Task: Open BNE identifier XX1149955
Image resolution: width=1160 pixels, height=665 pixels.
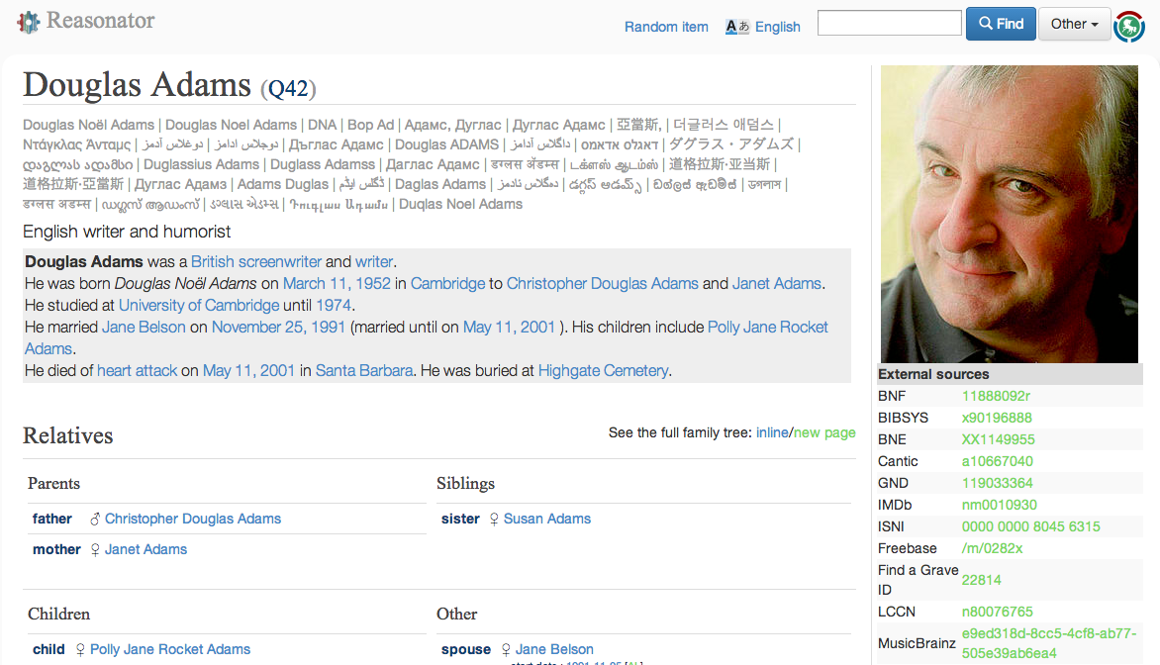Action: click(x=998, y=439)
